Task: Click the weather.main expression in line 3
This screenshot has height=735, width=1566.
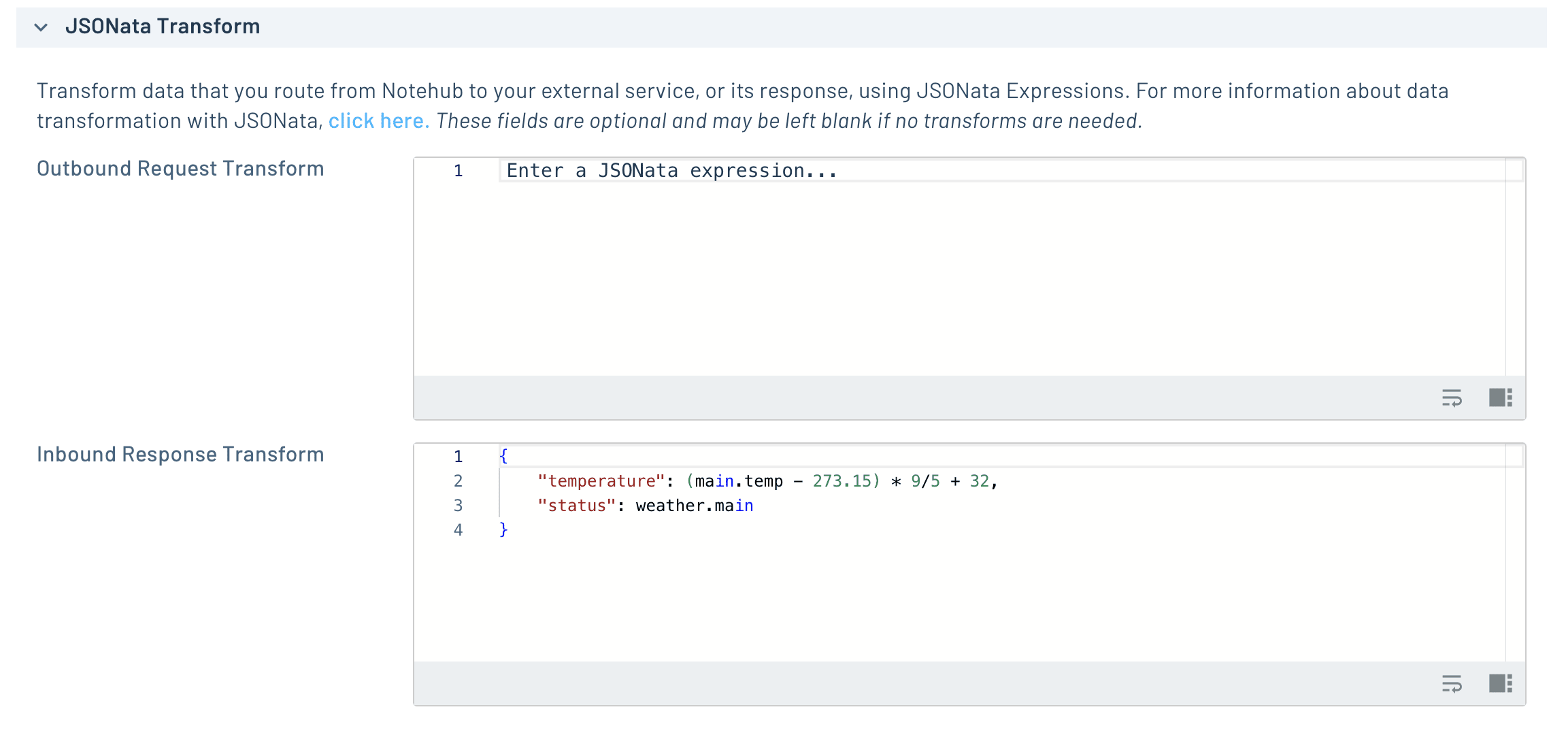Action: (694, 506)
